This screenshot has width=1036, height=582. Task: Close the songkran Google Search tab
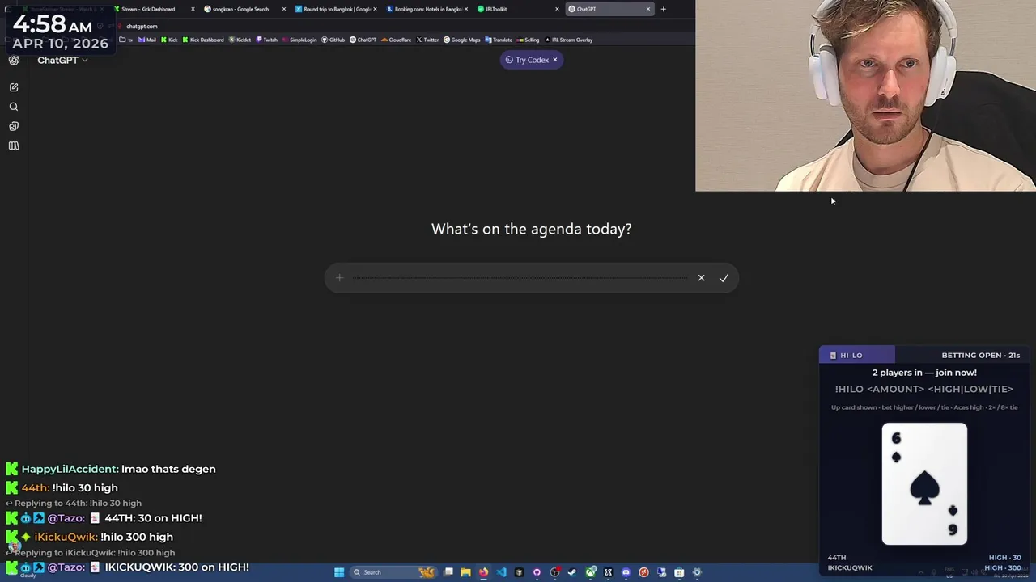click(x=284, y=9)
